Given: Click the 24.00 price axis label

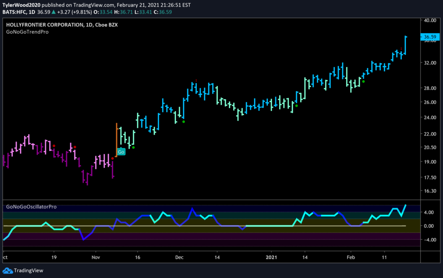Looking at the screenshot, I should pyautogui.click(x=430, y=117).
